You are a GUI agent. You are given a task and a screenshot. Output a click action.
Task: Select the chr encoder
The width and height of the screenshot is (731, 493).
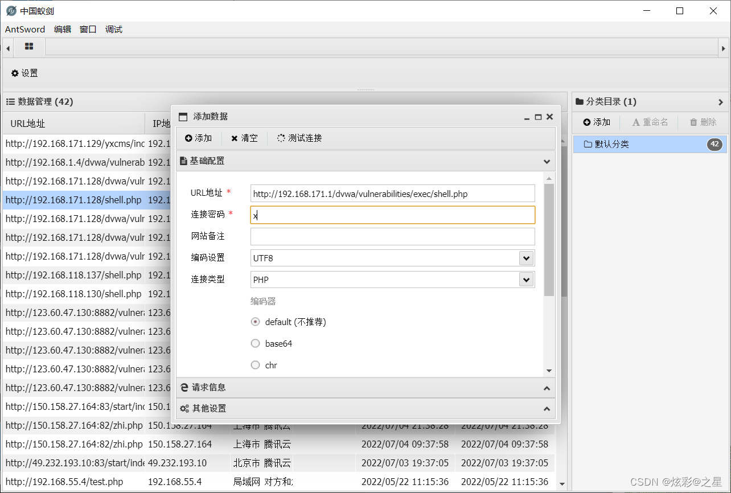256,365
